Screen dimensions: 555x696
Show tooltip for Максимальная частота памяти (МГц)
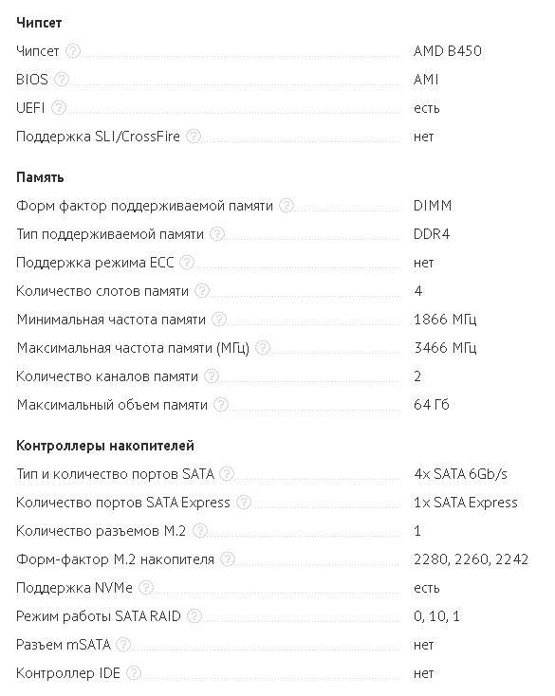263,348
